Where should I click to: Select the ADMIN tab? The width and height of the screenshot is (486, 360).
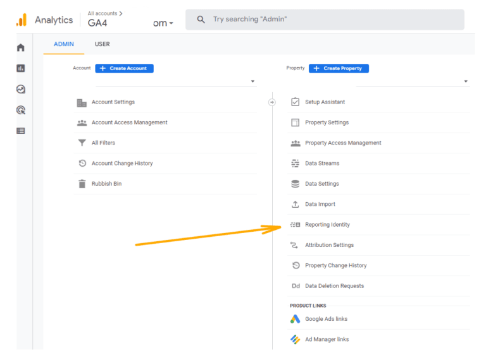click(x=64, y=44)
